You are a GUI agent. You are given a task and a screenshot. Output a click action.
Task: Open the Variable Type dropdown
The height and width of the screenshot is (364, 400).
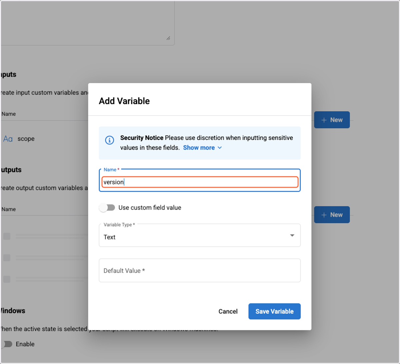click(x=200, y=235)
